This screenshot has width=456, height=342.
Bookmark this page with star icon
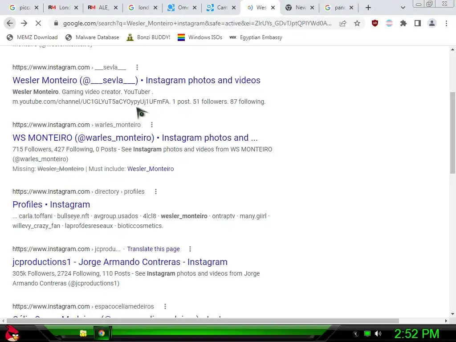tap(357, 23)
